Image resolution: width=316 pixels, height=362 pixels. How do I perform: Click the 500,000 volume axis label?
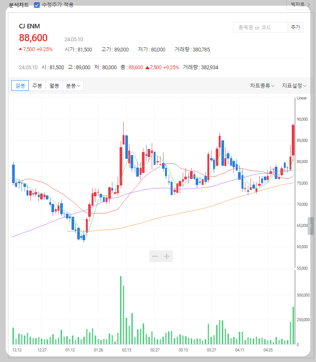click(x=303, y=295)
